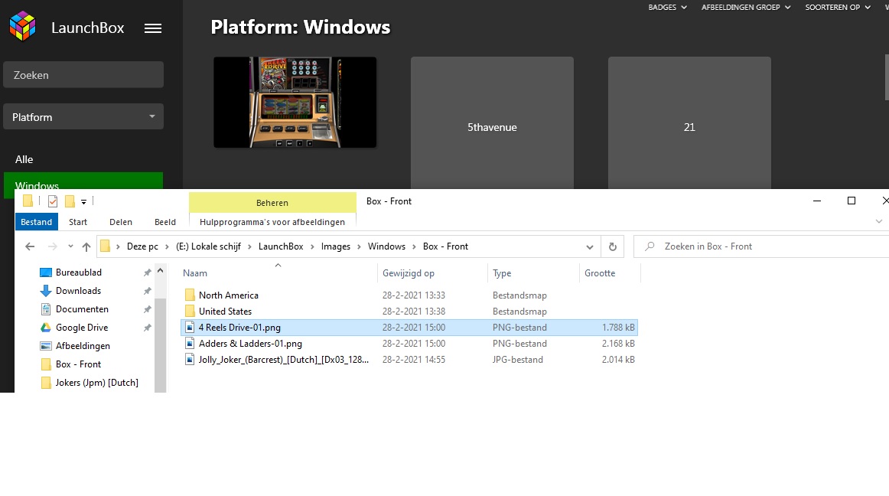Open Hulpprogramma's voor afbeeldingen tab
The image size is (889, 496).
(272, 222)
